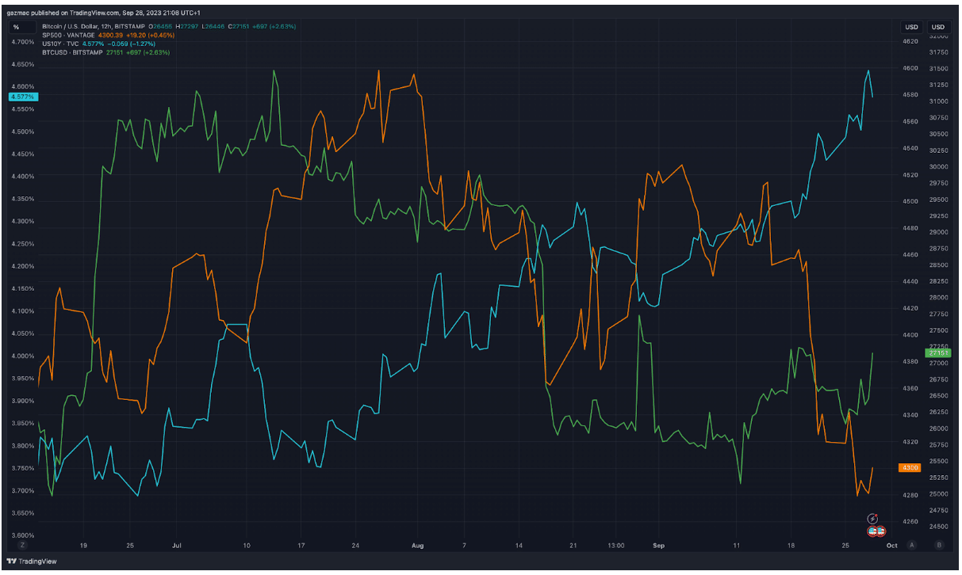962x575 pixels.
Task: Toggle the A auto-scale button
Action: (x=912, y=545)
